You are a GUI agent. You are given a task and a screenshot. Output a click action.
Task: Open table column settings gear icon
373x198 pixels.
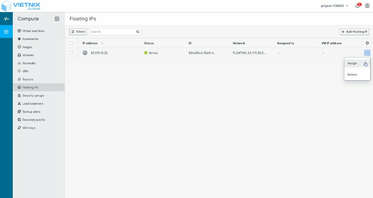pyautogui.click(x=367, y=43)
